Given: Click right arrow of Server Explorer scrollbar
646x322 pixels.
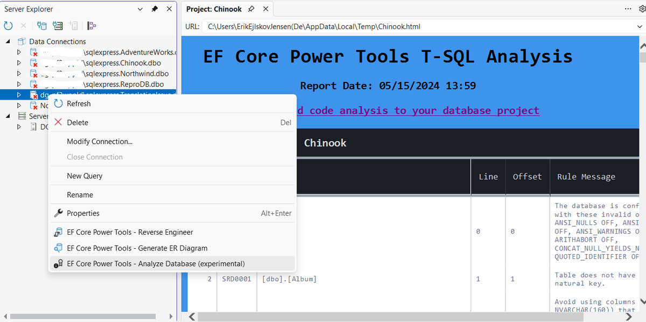Looking at the screenshot, I should [x=171, y=317].
